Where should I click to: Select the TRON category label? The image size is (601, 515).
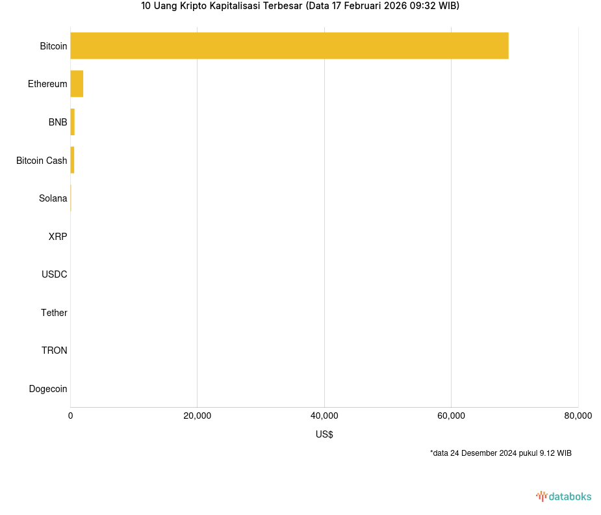tap(55, 350)
